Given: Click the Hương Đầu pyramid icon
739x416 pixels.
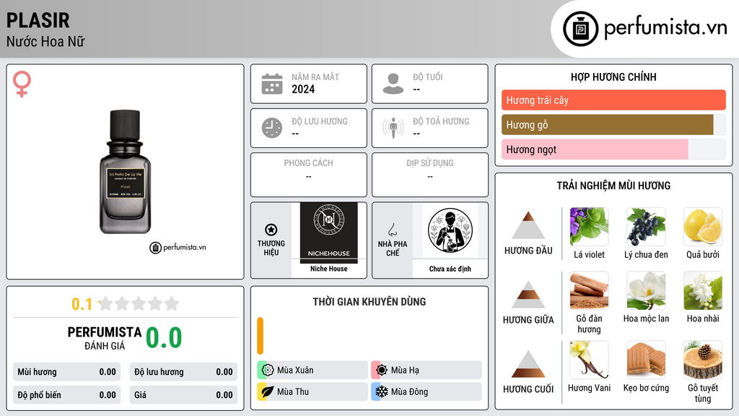Looking at the screenshot, I should [x=528, y=225].
